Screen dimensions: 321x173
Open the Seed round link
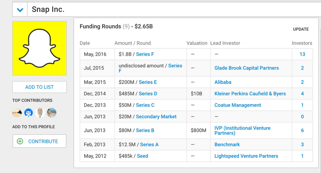point(142,156)
